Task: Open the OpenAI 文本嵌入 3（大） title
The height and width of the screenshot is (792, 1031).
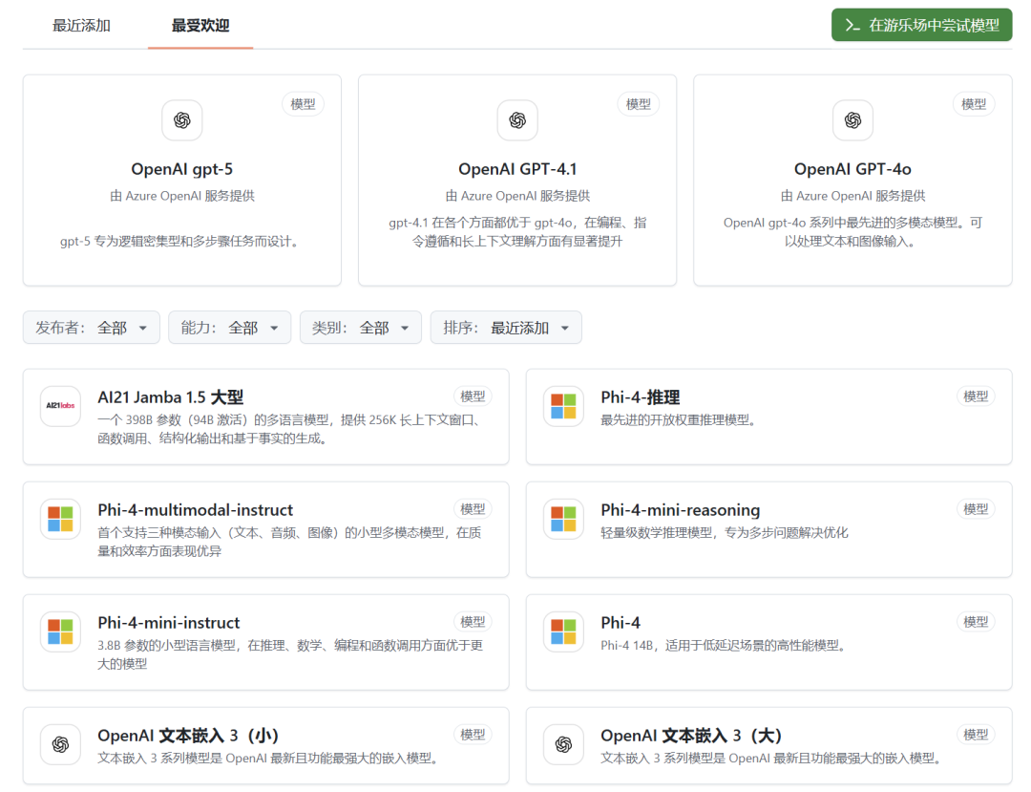Action: [691, 735]
